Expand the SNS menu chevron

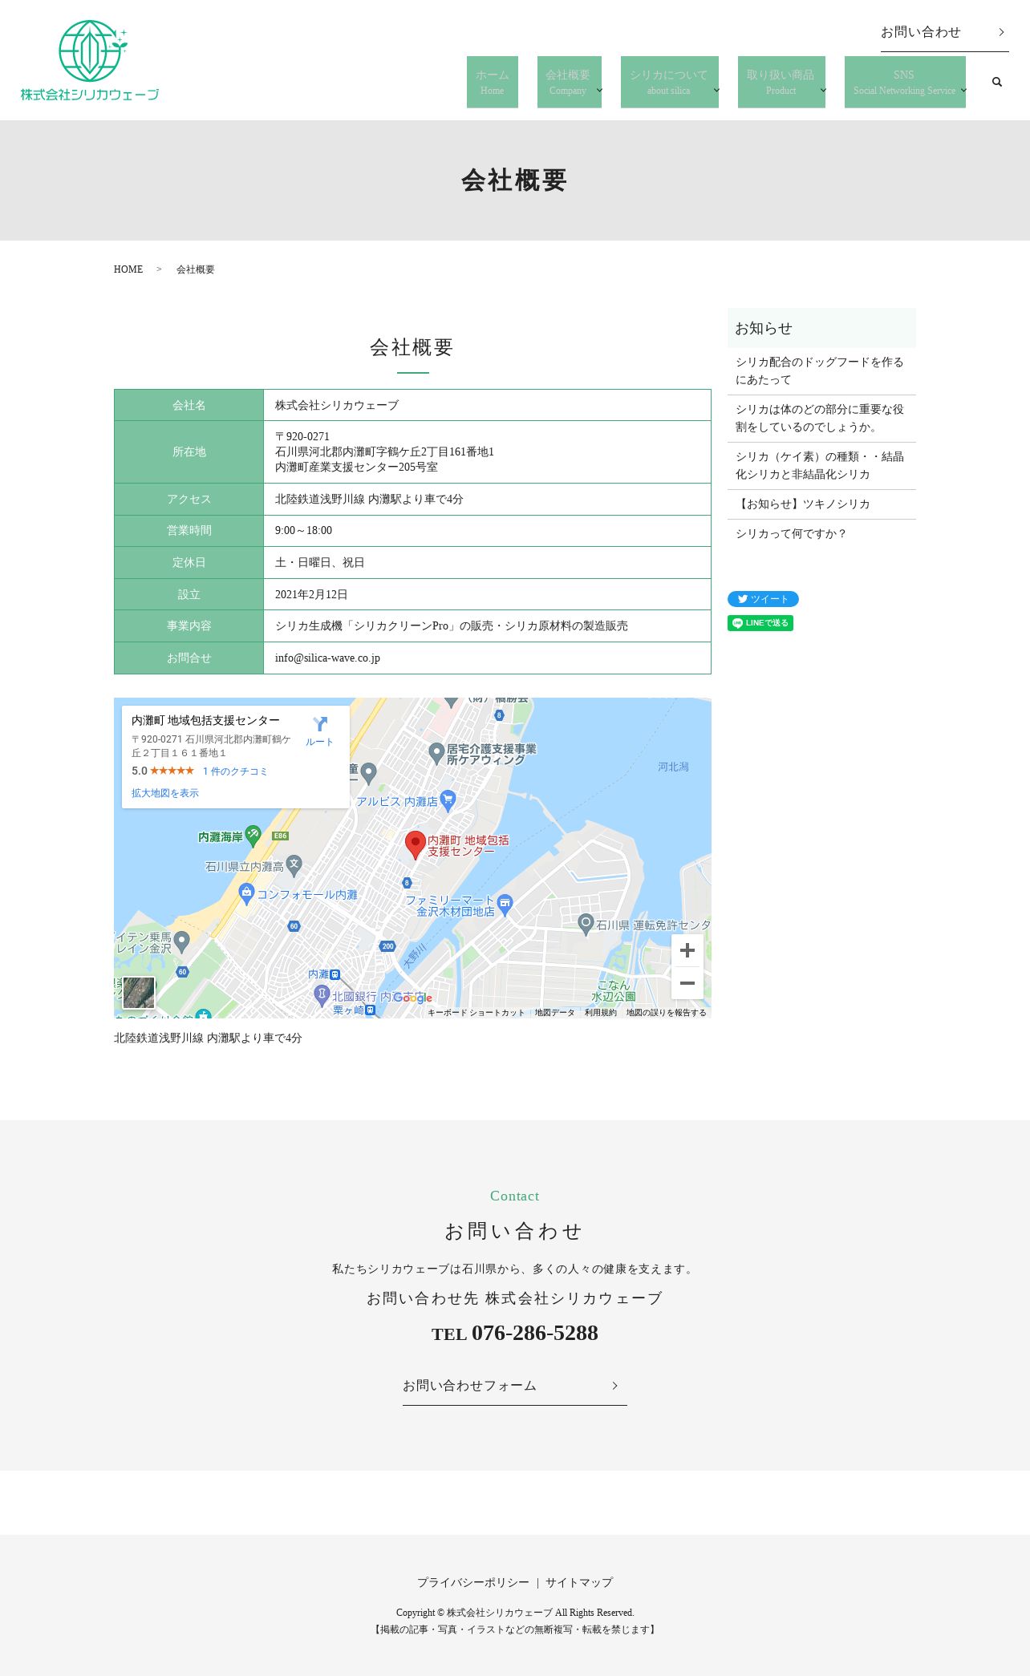coord(963,90)
